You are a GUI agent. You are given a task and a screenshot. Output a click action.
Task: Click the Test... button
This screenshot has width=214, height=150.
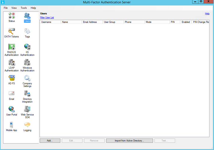tap(165, 141)
